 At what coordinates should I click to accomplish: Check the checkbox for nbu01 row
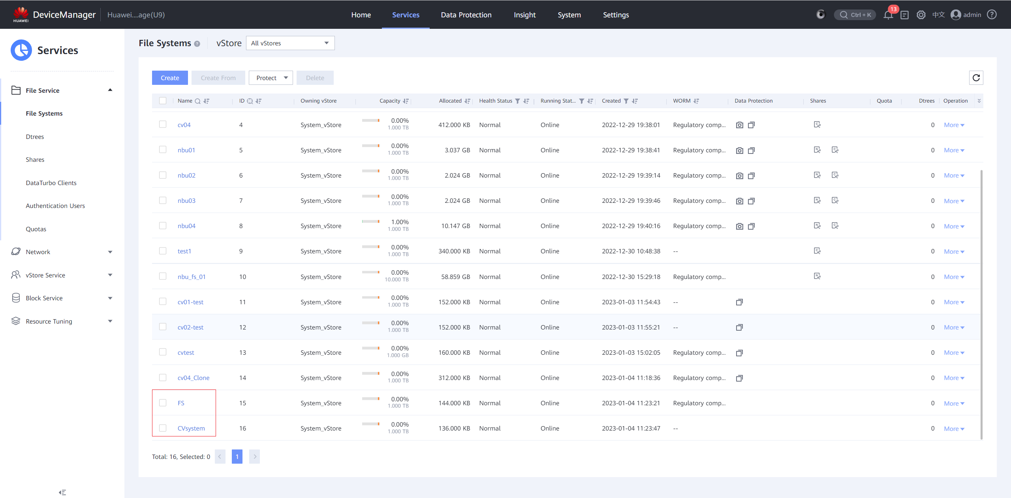163,150
